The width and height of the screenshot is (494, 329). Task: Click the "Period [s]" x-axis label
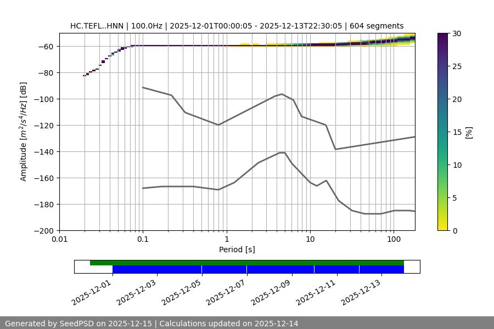[x=237, y=249]
